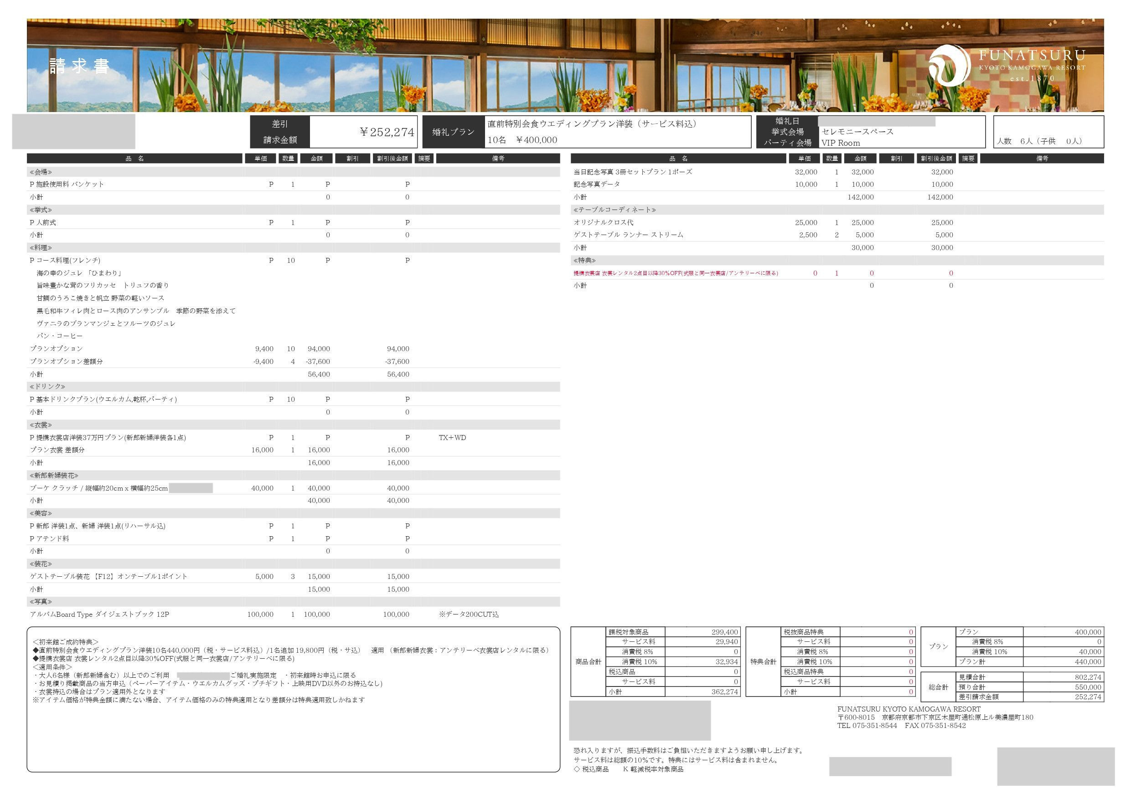Click the '差引請求金額' label in totals
This screenshot has width=1131, height=799.
coord(978,697)
